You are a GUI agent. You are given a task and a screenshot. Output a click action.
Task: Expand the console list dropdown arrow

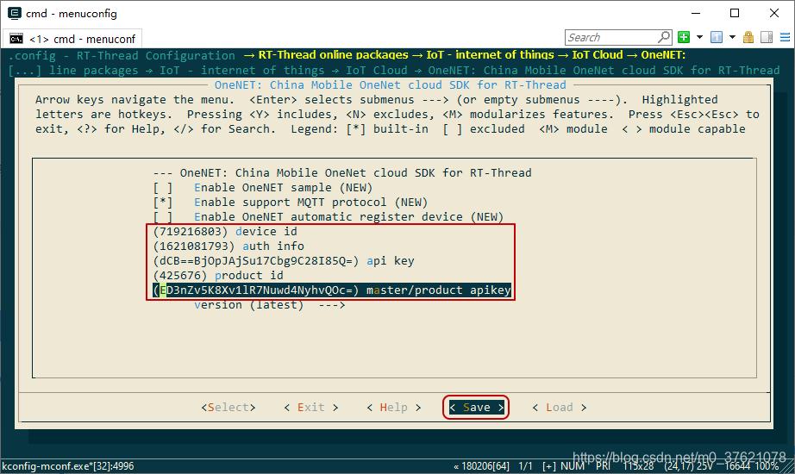732,37
